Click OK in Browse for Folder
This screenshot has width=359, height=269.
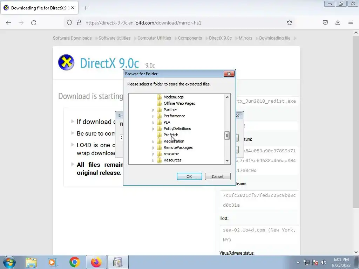189,177
